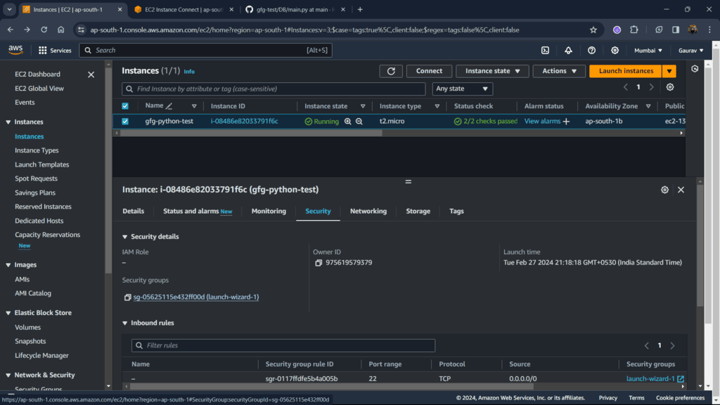Switch to the Tags tab

(456, 211)
